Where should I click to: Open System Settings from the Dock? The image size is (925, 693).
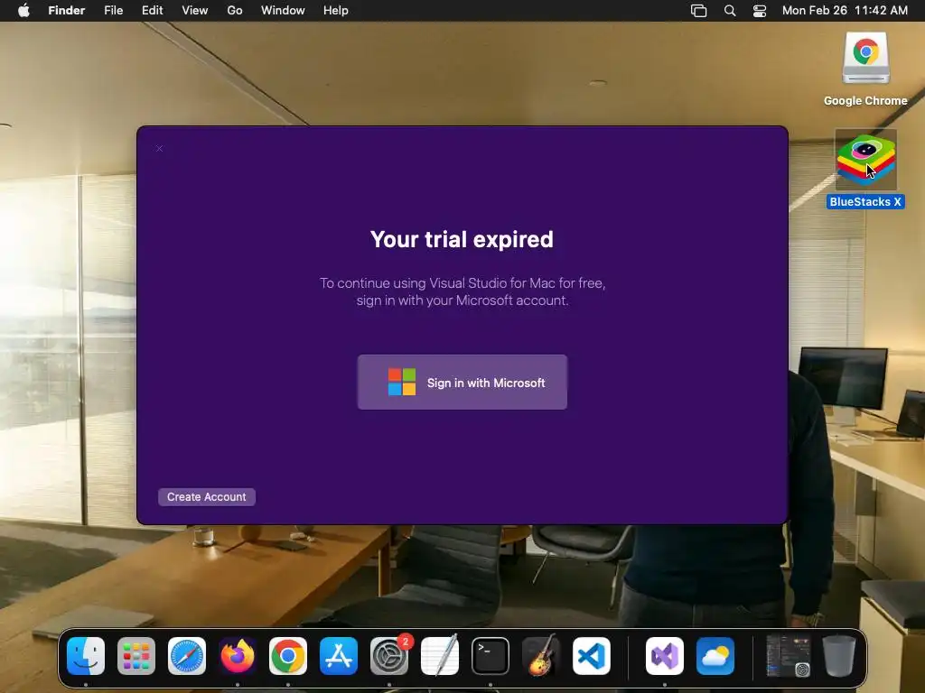click(x=389, y=656)
